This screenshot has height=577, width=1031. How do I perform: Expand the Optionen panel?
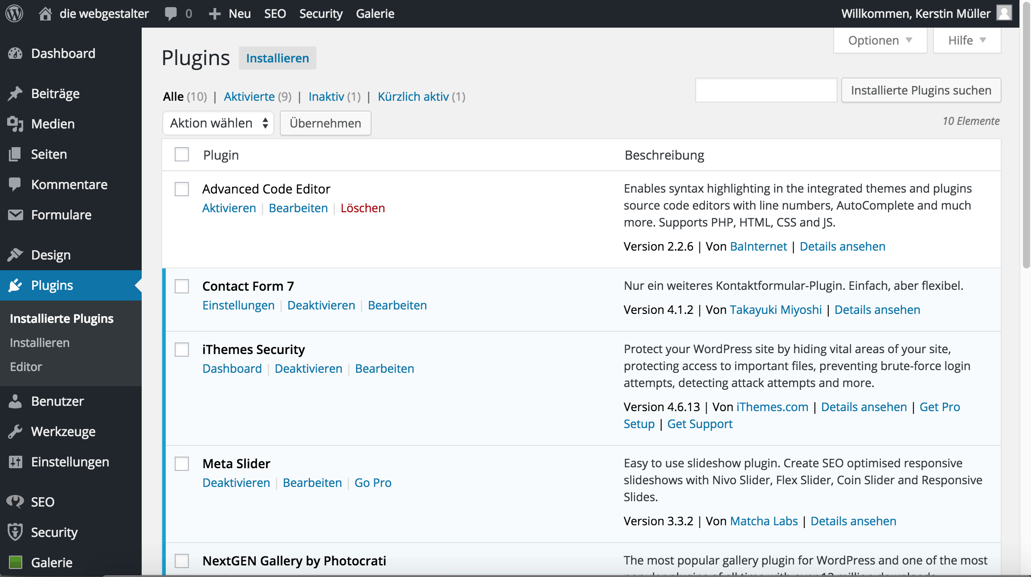pos(880,40)
